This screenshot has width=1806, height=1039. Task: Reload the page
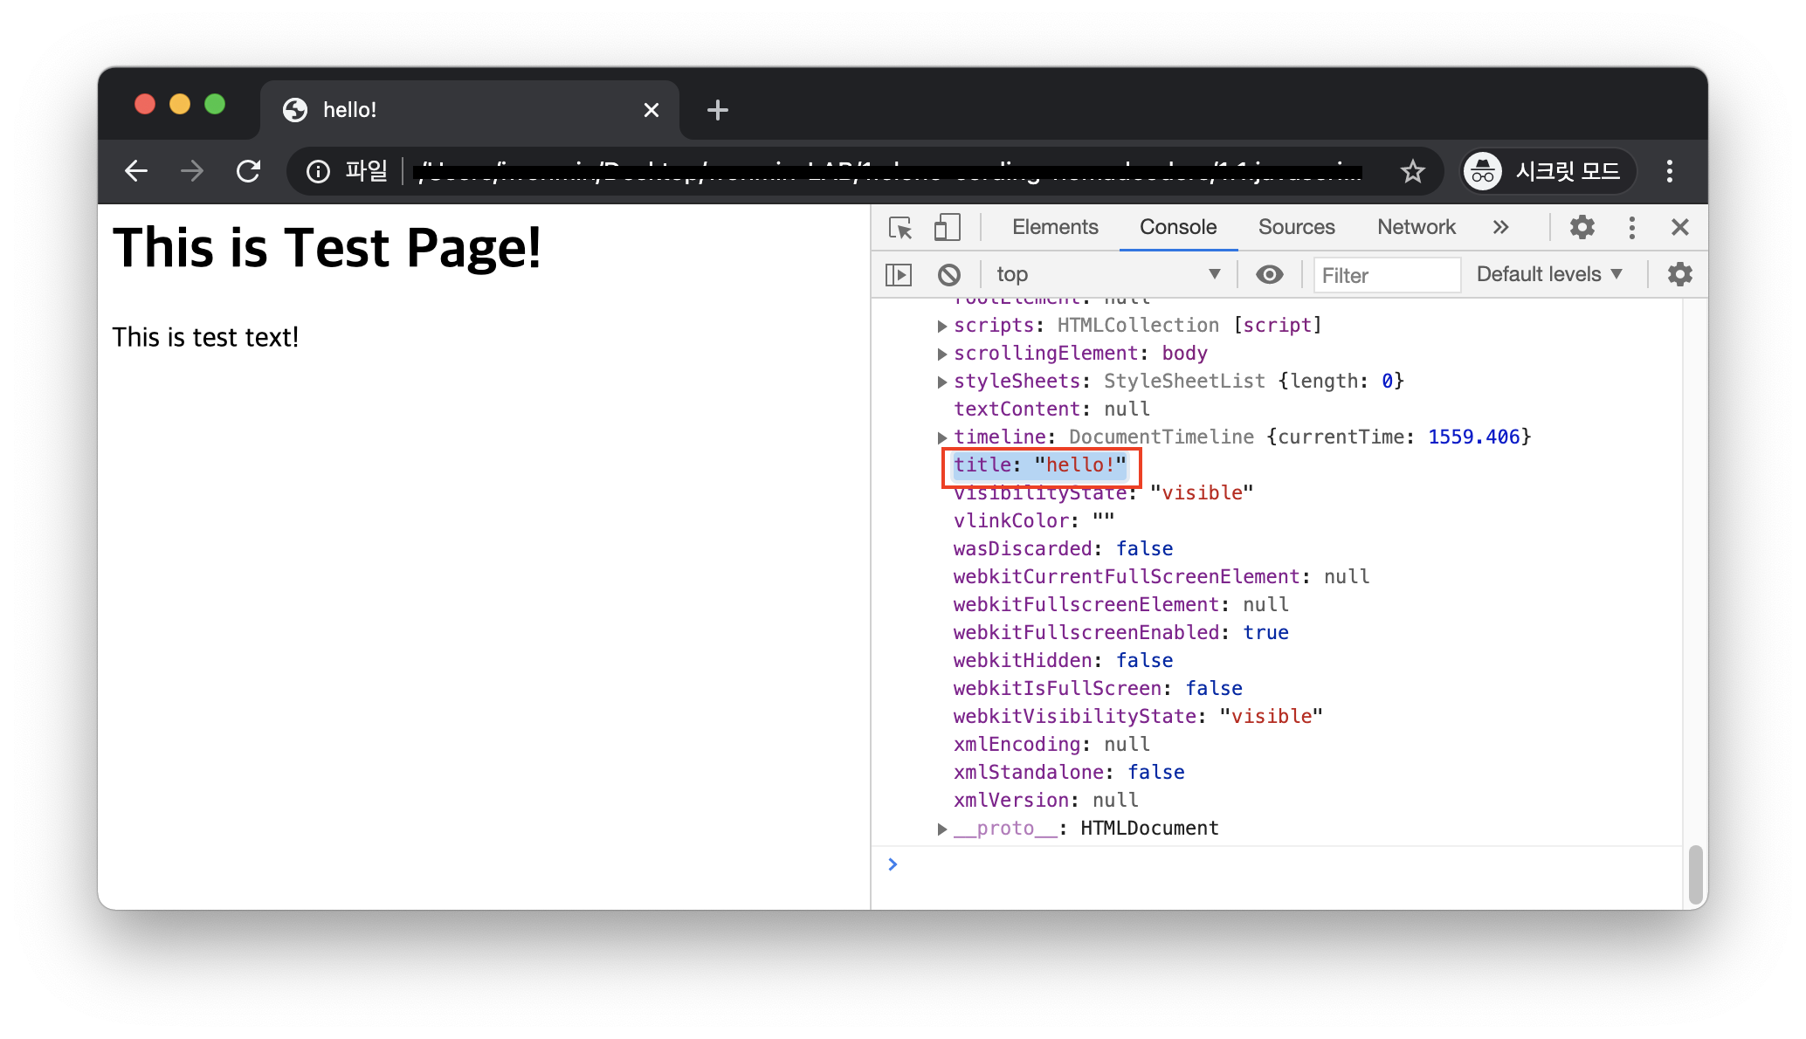tap(249, 171)
